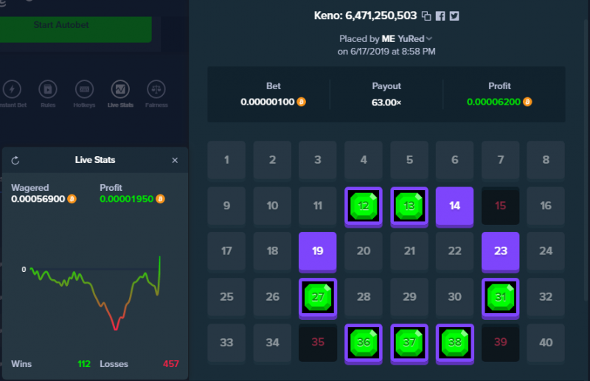The height and width of the screenshot is (381, 590).
Task: Select the gem tile 38
Action: [454, 343]
